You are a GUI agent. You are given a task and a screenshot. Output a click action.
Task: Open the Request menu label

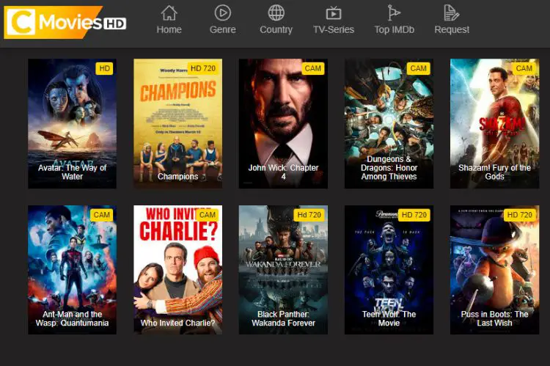click(452, 30)
